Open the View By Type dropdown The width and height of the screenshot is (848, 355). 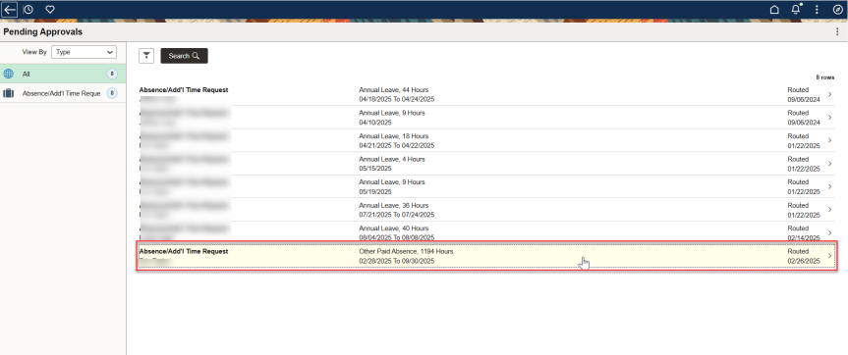pos(84,52)
